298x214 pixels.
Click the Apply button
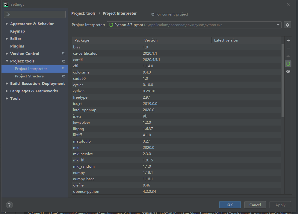point(280,205)
